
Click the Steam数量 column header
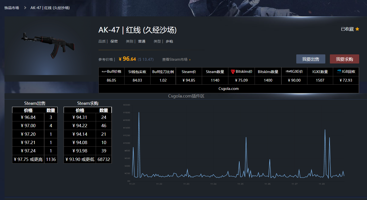[215, 72]
